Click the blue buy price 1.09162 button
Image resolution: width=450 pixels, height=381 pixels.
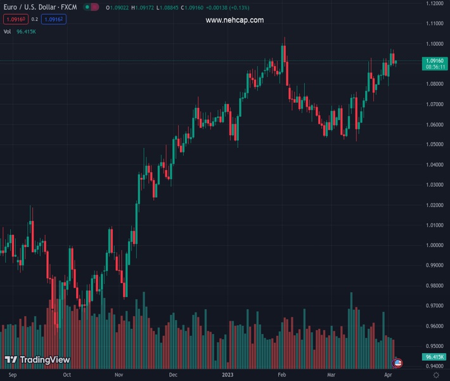[x=53, y=20]
